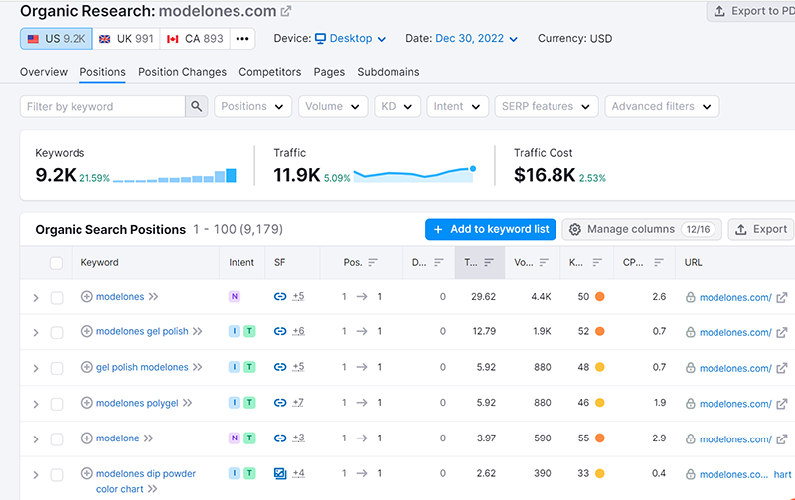Image resolution: width=795 pixels, height=500 pixels.
Task: Click the three-dots more countries button
Action: coord(242,39)
